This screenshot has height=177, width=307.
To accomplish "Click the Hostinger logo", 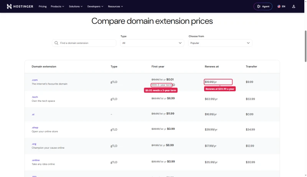I will pyautogui.click(x=20, y=7).
